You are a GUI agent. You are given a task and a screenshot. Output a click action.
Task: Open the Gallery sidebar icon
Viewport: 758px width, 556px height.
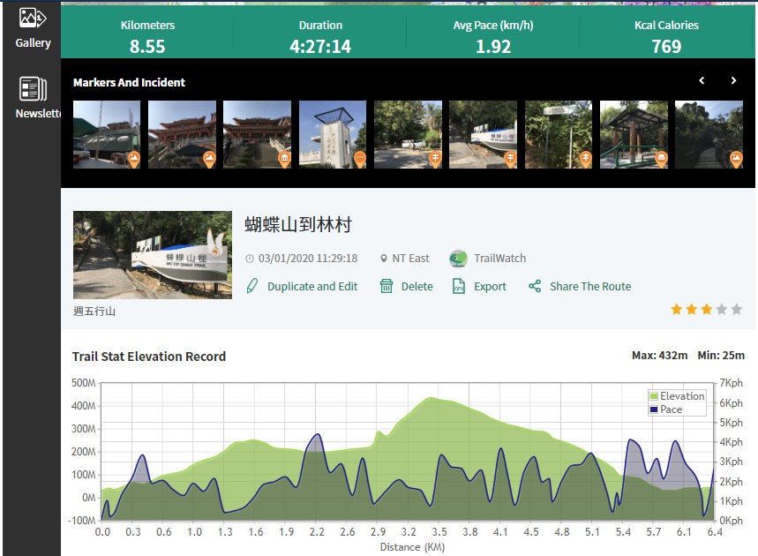tap(33, 17)
